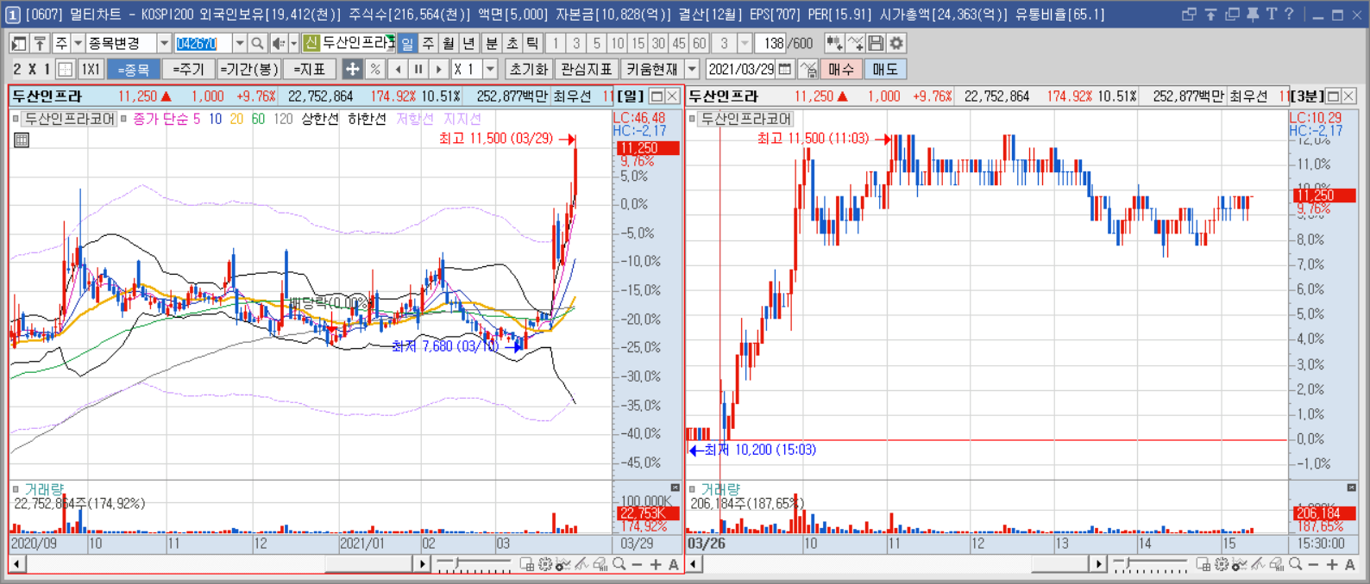The height and width of the screenshot is (584, 1370).
Task: Click the A auto-scale icon under daily chart
Action: coord(674,565)
